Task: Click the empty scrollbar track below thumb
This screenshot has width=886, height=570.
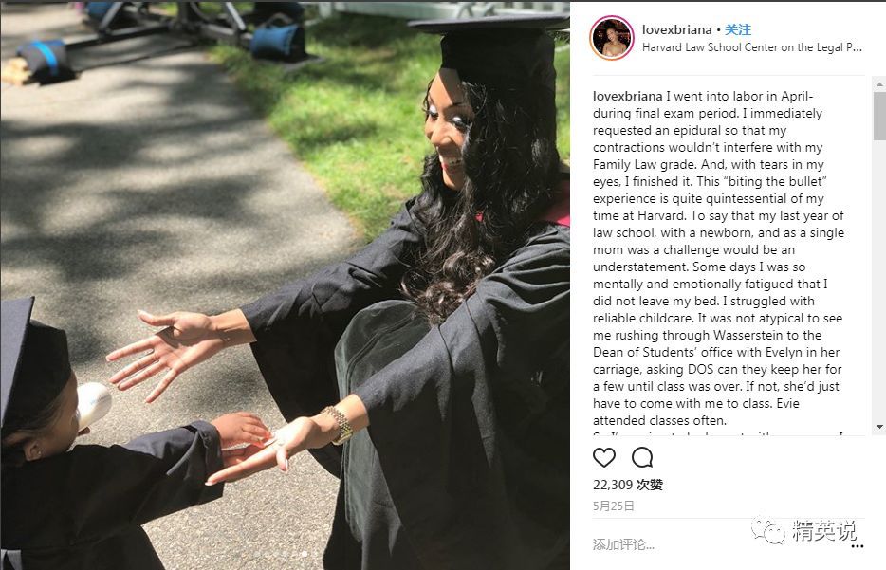Action: coord(879,280)
